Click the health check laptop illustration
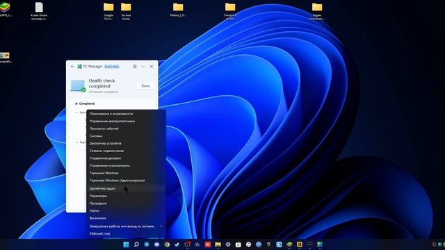445x250 pixels. click(78, 85)
